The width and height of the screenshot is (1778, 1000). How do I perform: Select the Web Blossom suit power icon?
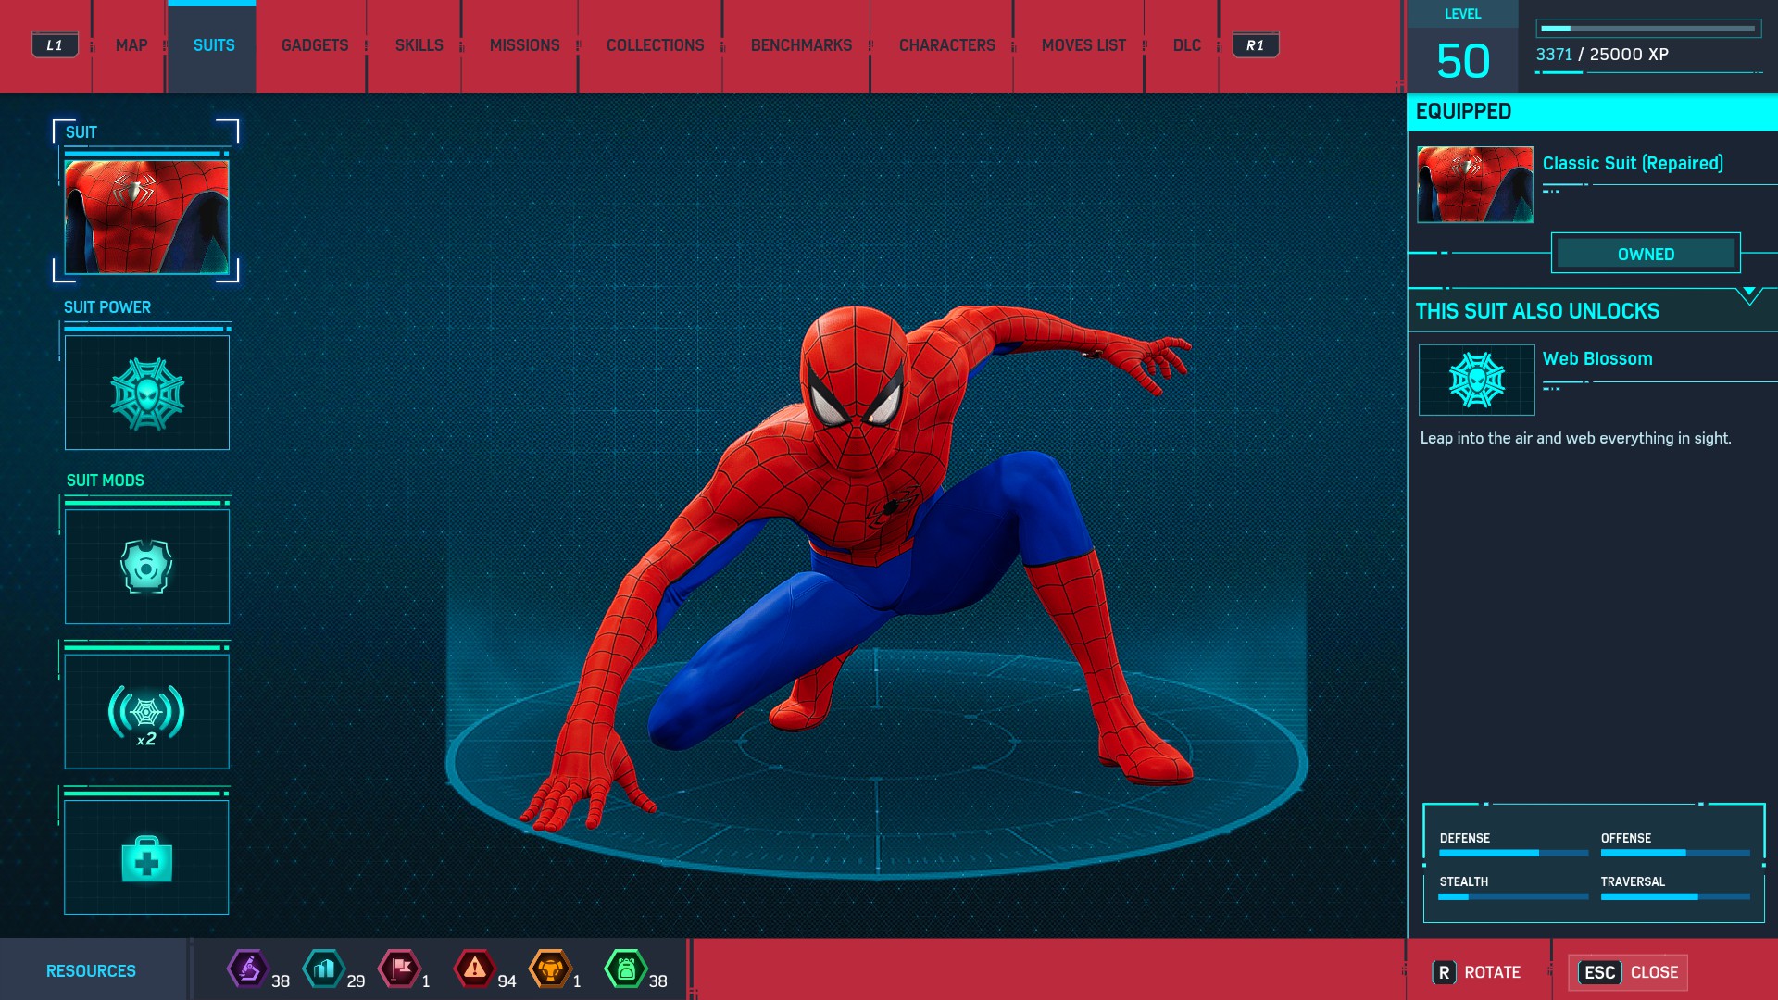click(x=146, y=394)
